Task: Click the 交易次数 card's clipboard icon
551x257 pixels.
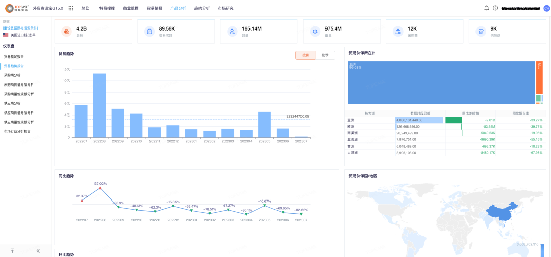Action: pyautogui.click(x=149, y=31)
